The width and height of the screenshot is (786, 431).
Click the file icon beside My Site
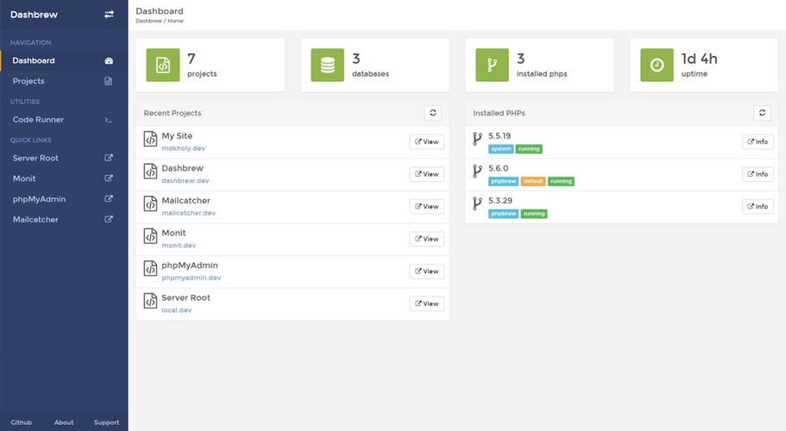coord(150,141)
